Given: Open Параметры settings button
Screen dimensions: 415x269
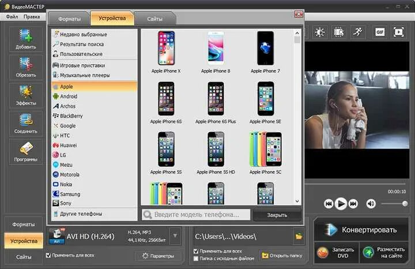Looking at the screenshot, I should [x=159, y=256].
